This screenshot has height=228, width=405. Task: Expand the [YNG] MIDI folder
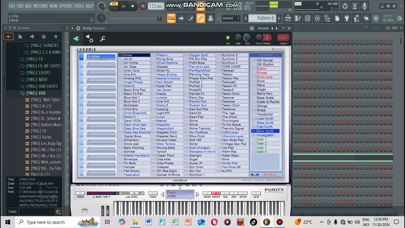[x=34, y=79]
